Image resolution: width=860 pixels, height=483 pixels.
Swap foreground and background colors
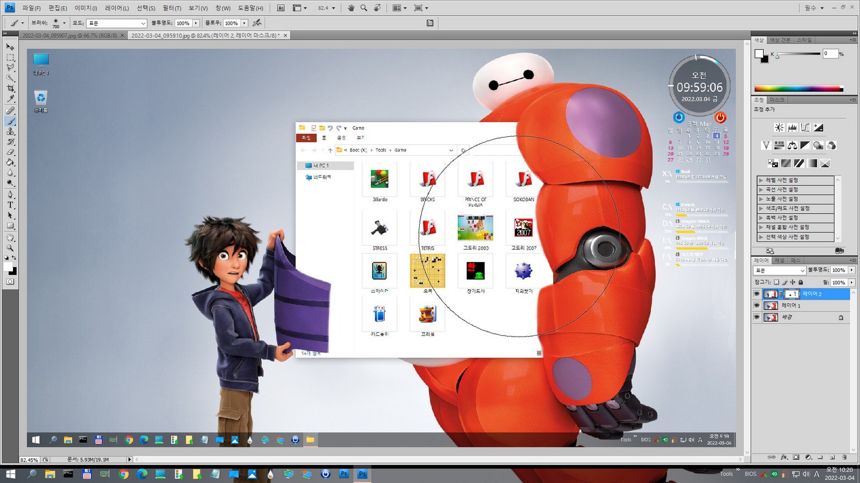(14, 258)
